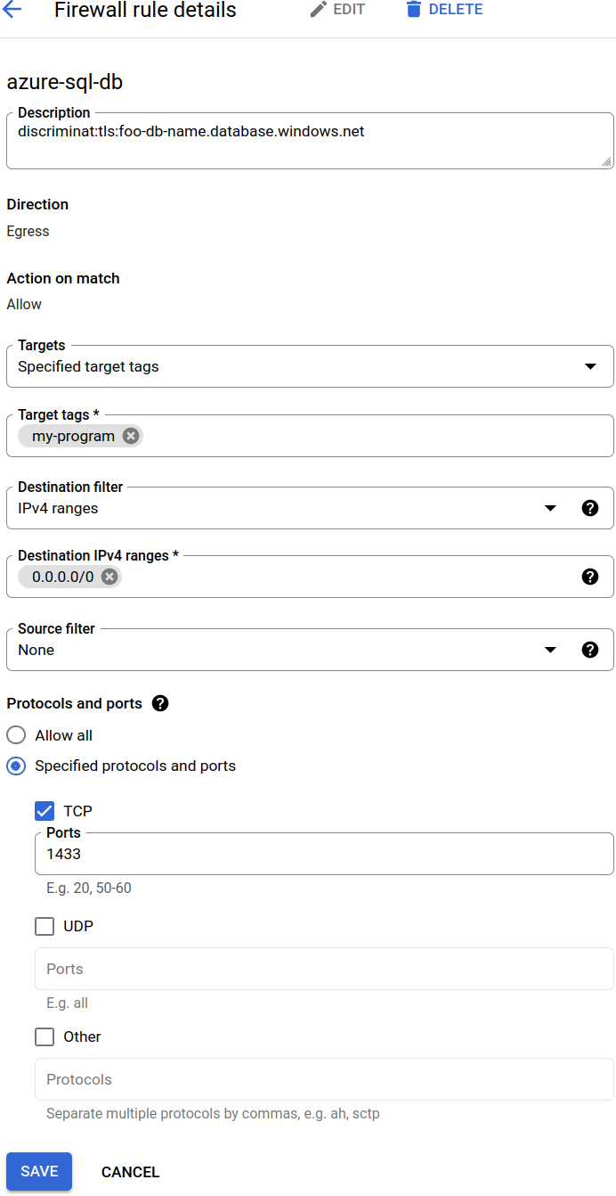This screenshot has width=616, height=1196.
Task: Enable the Other protocols checkbox
Action: [x=45, y=1036]
